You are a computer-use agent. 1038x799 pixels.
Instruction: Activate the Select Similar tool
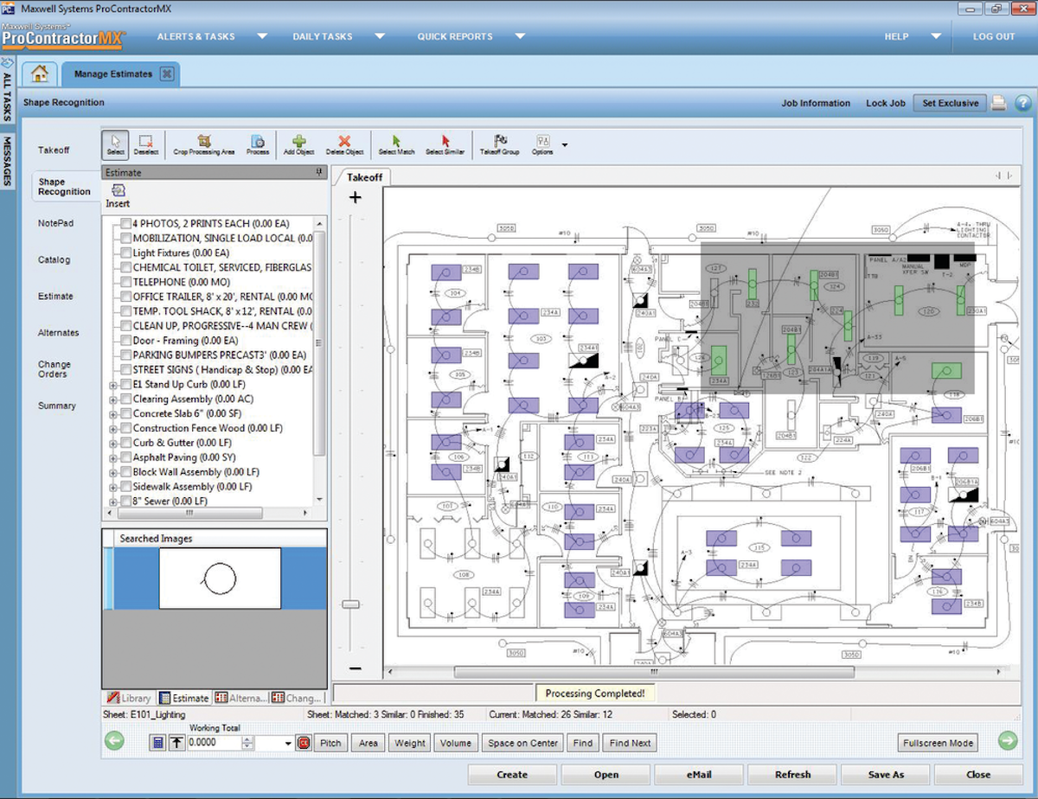(445, 144)
